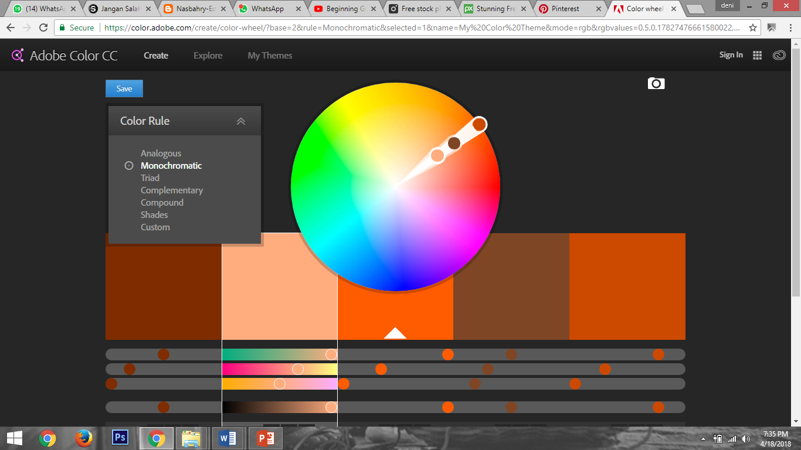Open Photoshop from the taskbar
The image size is (801, 450).
click(x=120, y=438)
